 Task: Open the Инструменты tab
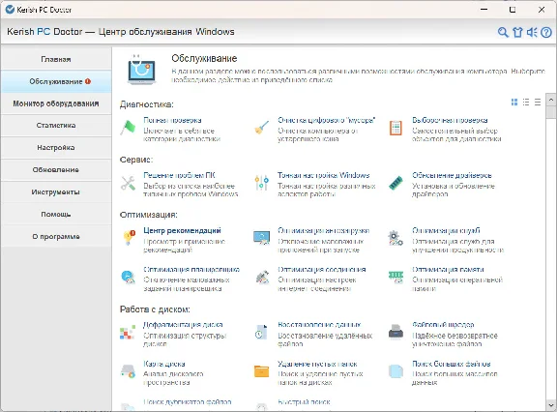(56, 192)
